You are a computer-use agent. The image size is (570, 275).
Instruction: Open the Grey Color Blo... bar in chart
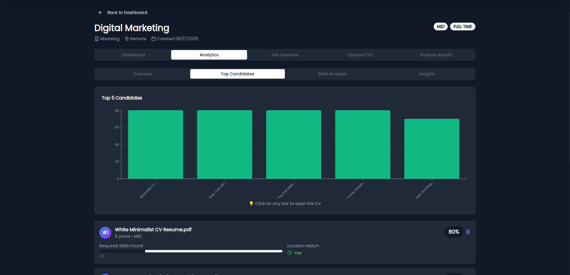[224, 145]
